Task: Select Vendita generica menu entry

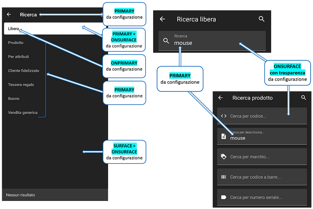Action: tap(23, 113)
